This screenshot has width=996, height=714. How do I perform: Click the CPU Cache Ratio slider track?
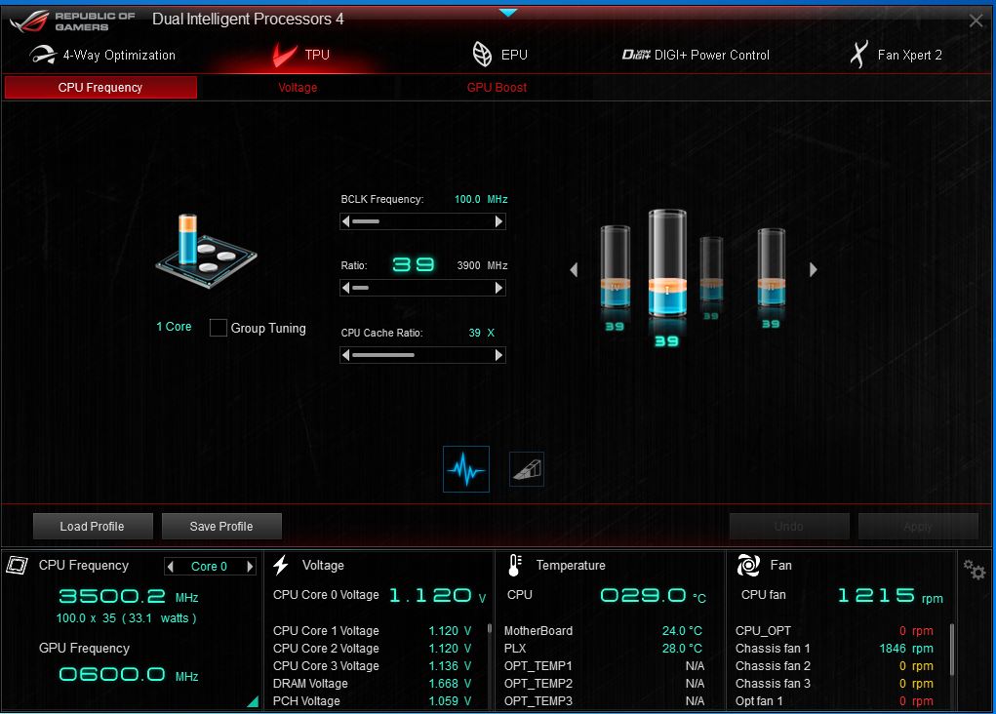tap(422, 355)
